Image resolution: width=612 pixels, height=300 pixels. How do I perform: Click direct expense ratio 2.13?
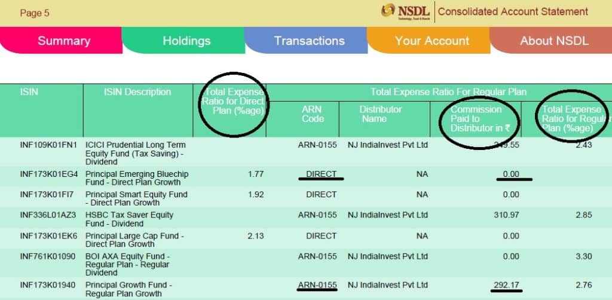(x=256, y=236)
